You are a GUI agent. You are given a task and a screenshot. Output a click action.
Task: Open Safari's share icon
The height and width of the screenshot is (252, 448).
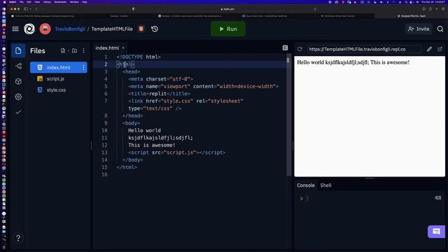(430, 9)
